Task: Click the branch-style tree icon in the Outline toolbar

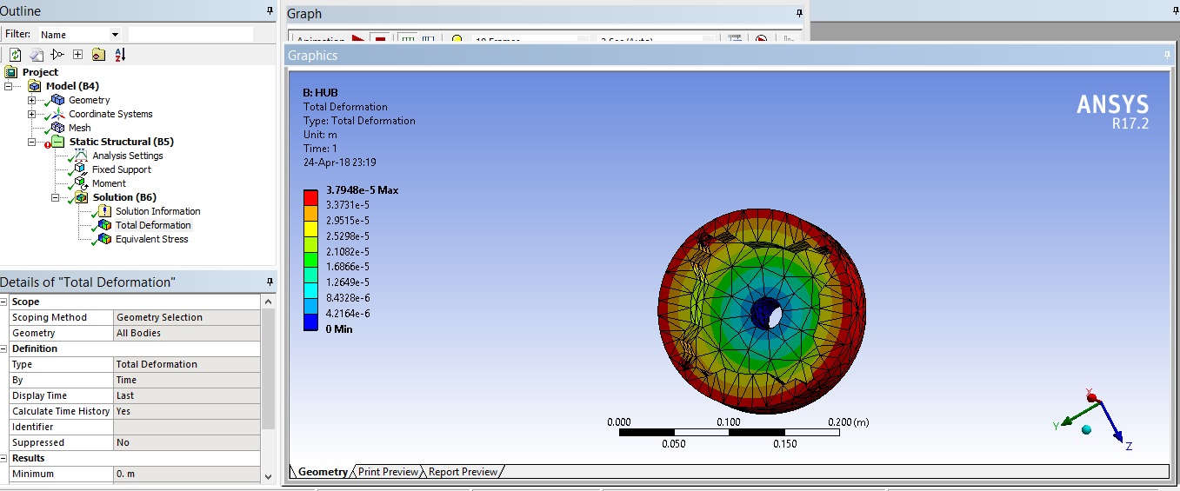Action: pos(57,54)
